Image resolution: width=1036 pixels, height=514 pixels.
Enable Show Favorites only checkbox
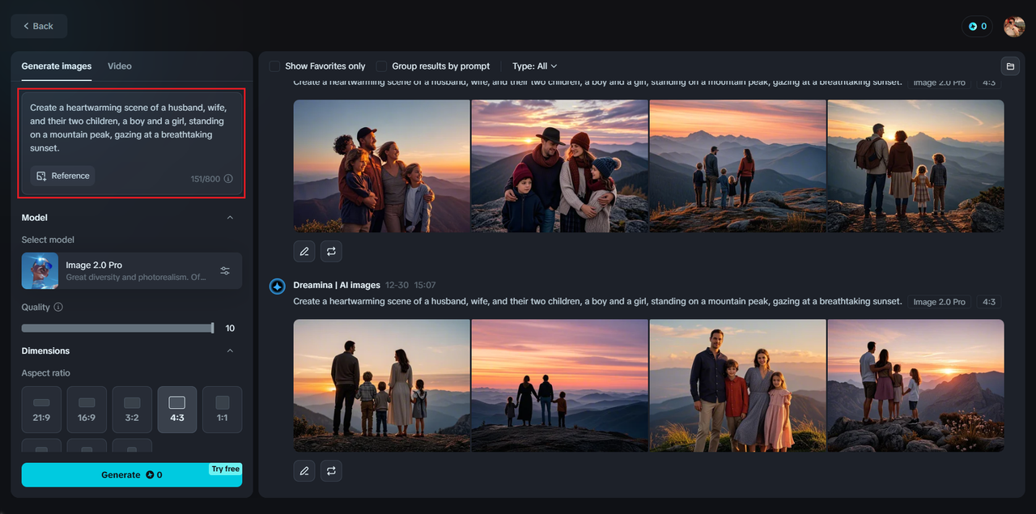[275, 66]
